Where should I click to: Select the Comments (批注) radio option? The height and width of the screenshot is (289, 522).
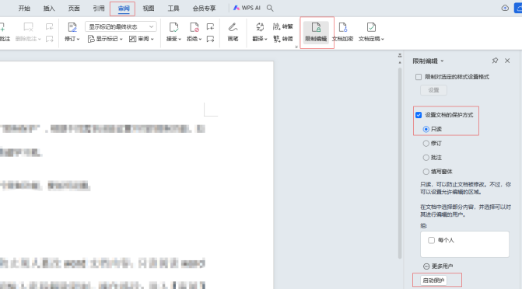click(x=426, y=158)
